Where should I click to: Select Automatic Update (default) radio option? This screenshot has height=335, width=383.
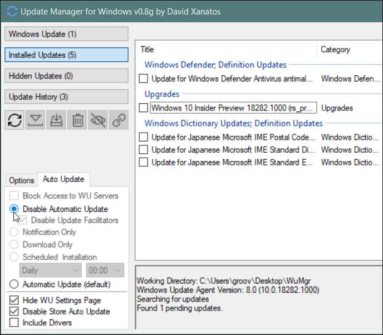tap(14, 284)
